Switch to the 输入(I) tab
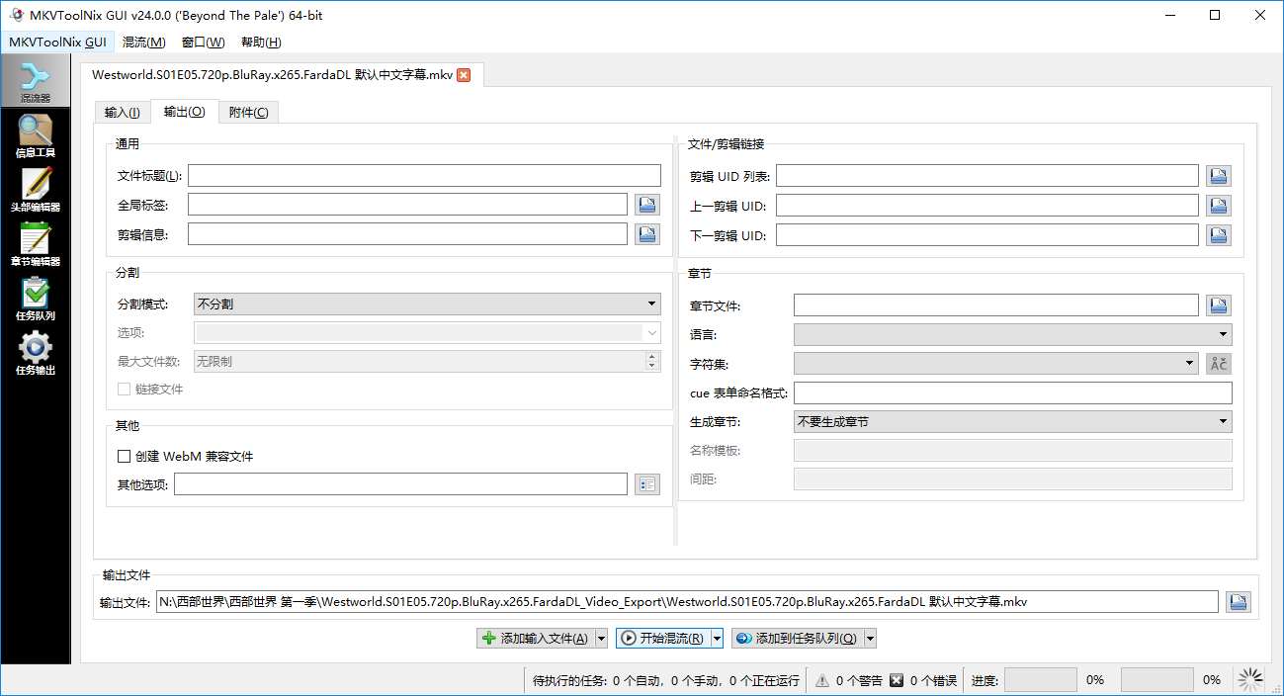The height and width of the screenshot is (696, 1284). [123, 113]
